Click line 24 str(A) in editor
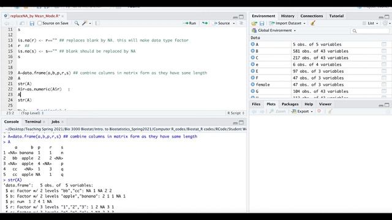Viewport: 392px width, 220px height. [x=24, y=100]
